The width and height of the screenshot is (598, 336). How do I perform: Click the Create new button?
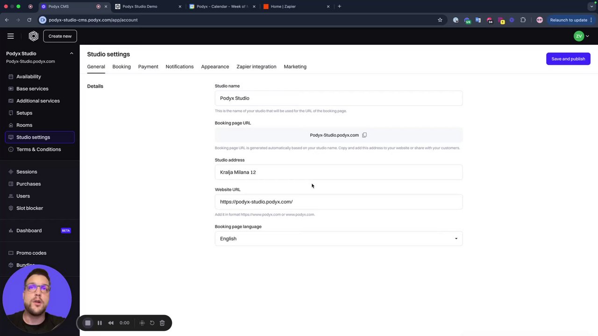[x=60, y=36]
